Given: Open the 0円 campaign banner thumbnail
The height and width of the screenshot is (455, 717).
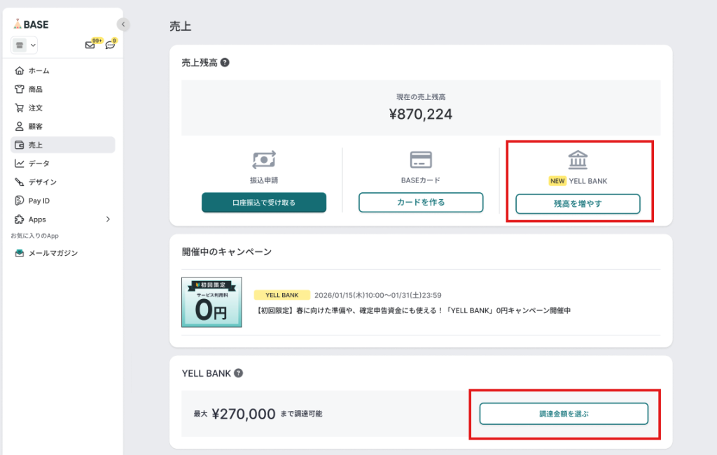Looking at the screenshot, I should point(211,302).
